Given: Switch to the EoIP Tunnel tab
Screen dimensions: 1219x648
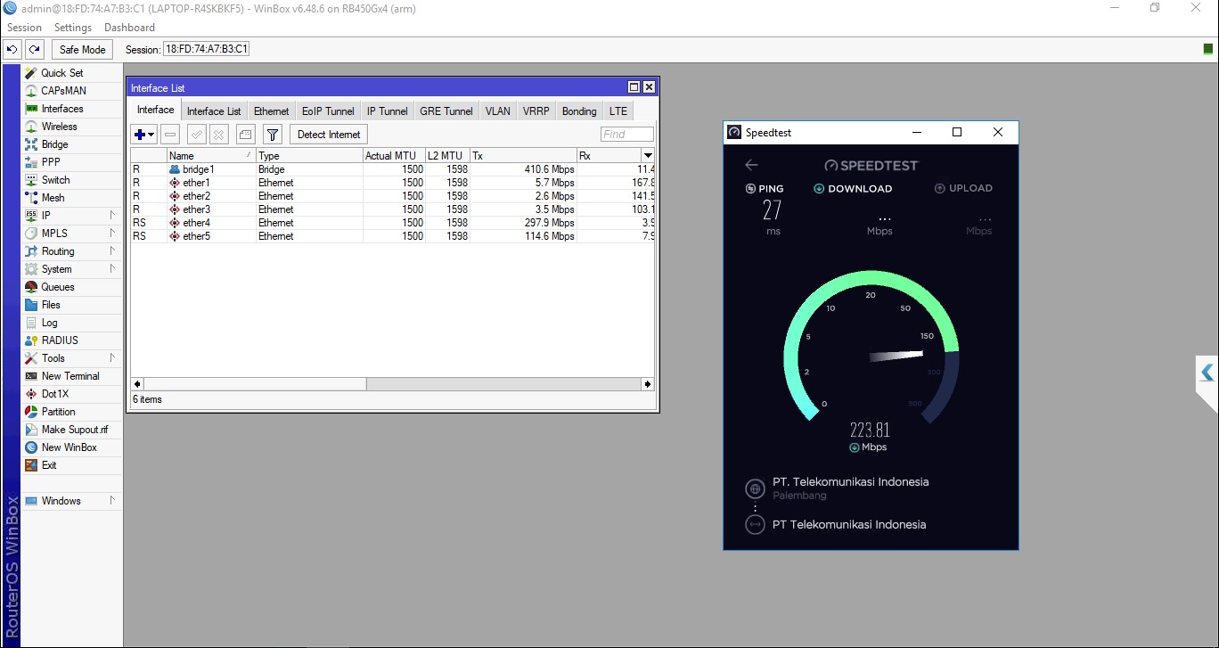Looking at the screenshot, I should pyautogui.click(x=328, y=111).
